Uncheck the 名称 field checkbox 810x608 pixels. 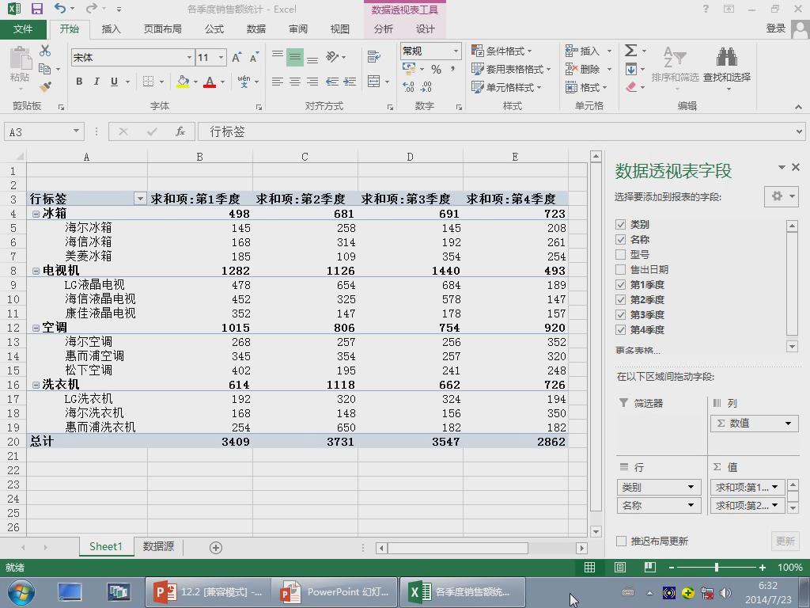pos(620,239)
